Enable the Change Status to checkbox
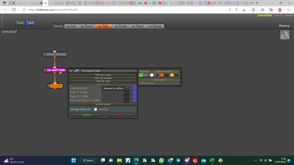The height and width of the screenshot is (165, 294). [x=96, y=109]
